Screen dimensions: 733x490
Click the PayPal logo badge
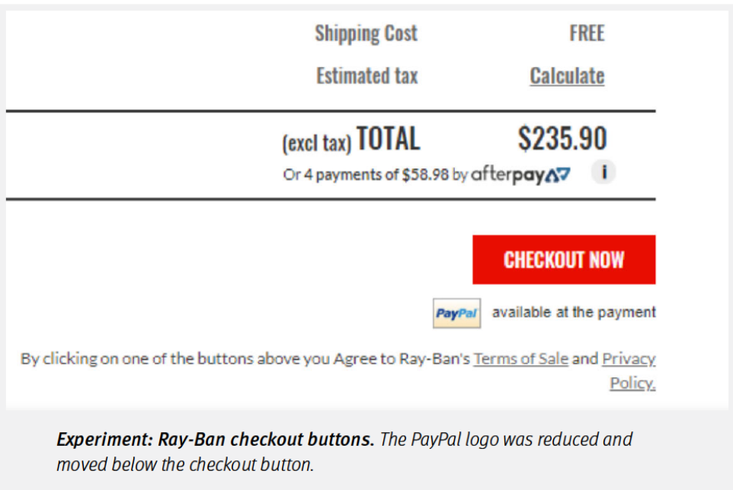pyautogui.click(x=456, y=313)
